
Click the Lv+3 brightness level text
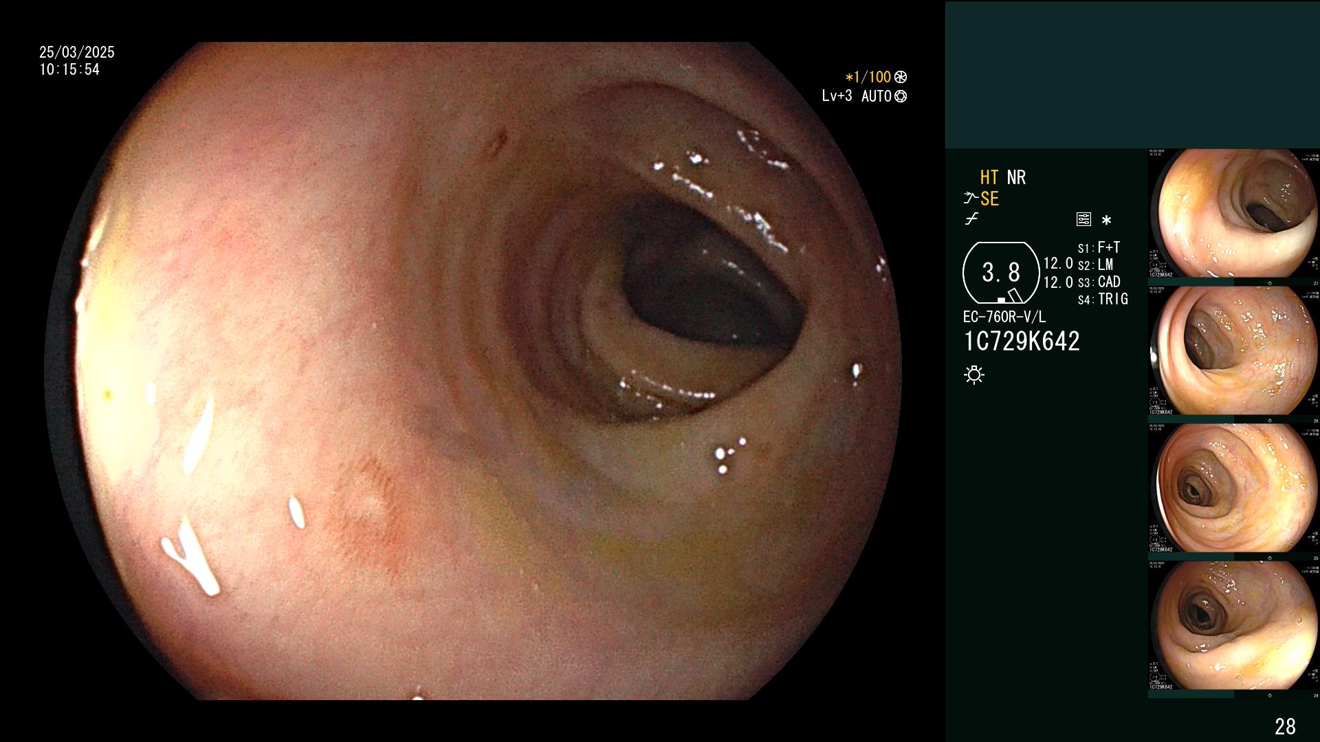pyautogui.click(x=837, y=96)
